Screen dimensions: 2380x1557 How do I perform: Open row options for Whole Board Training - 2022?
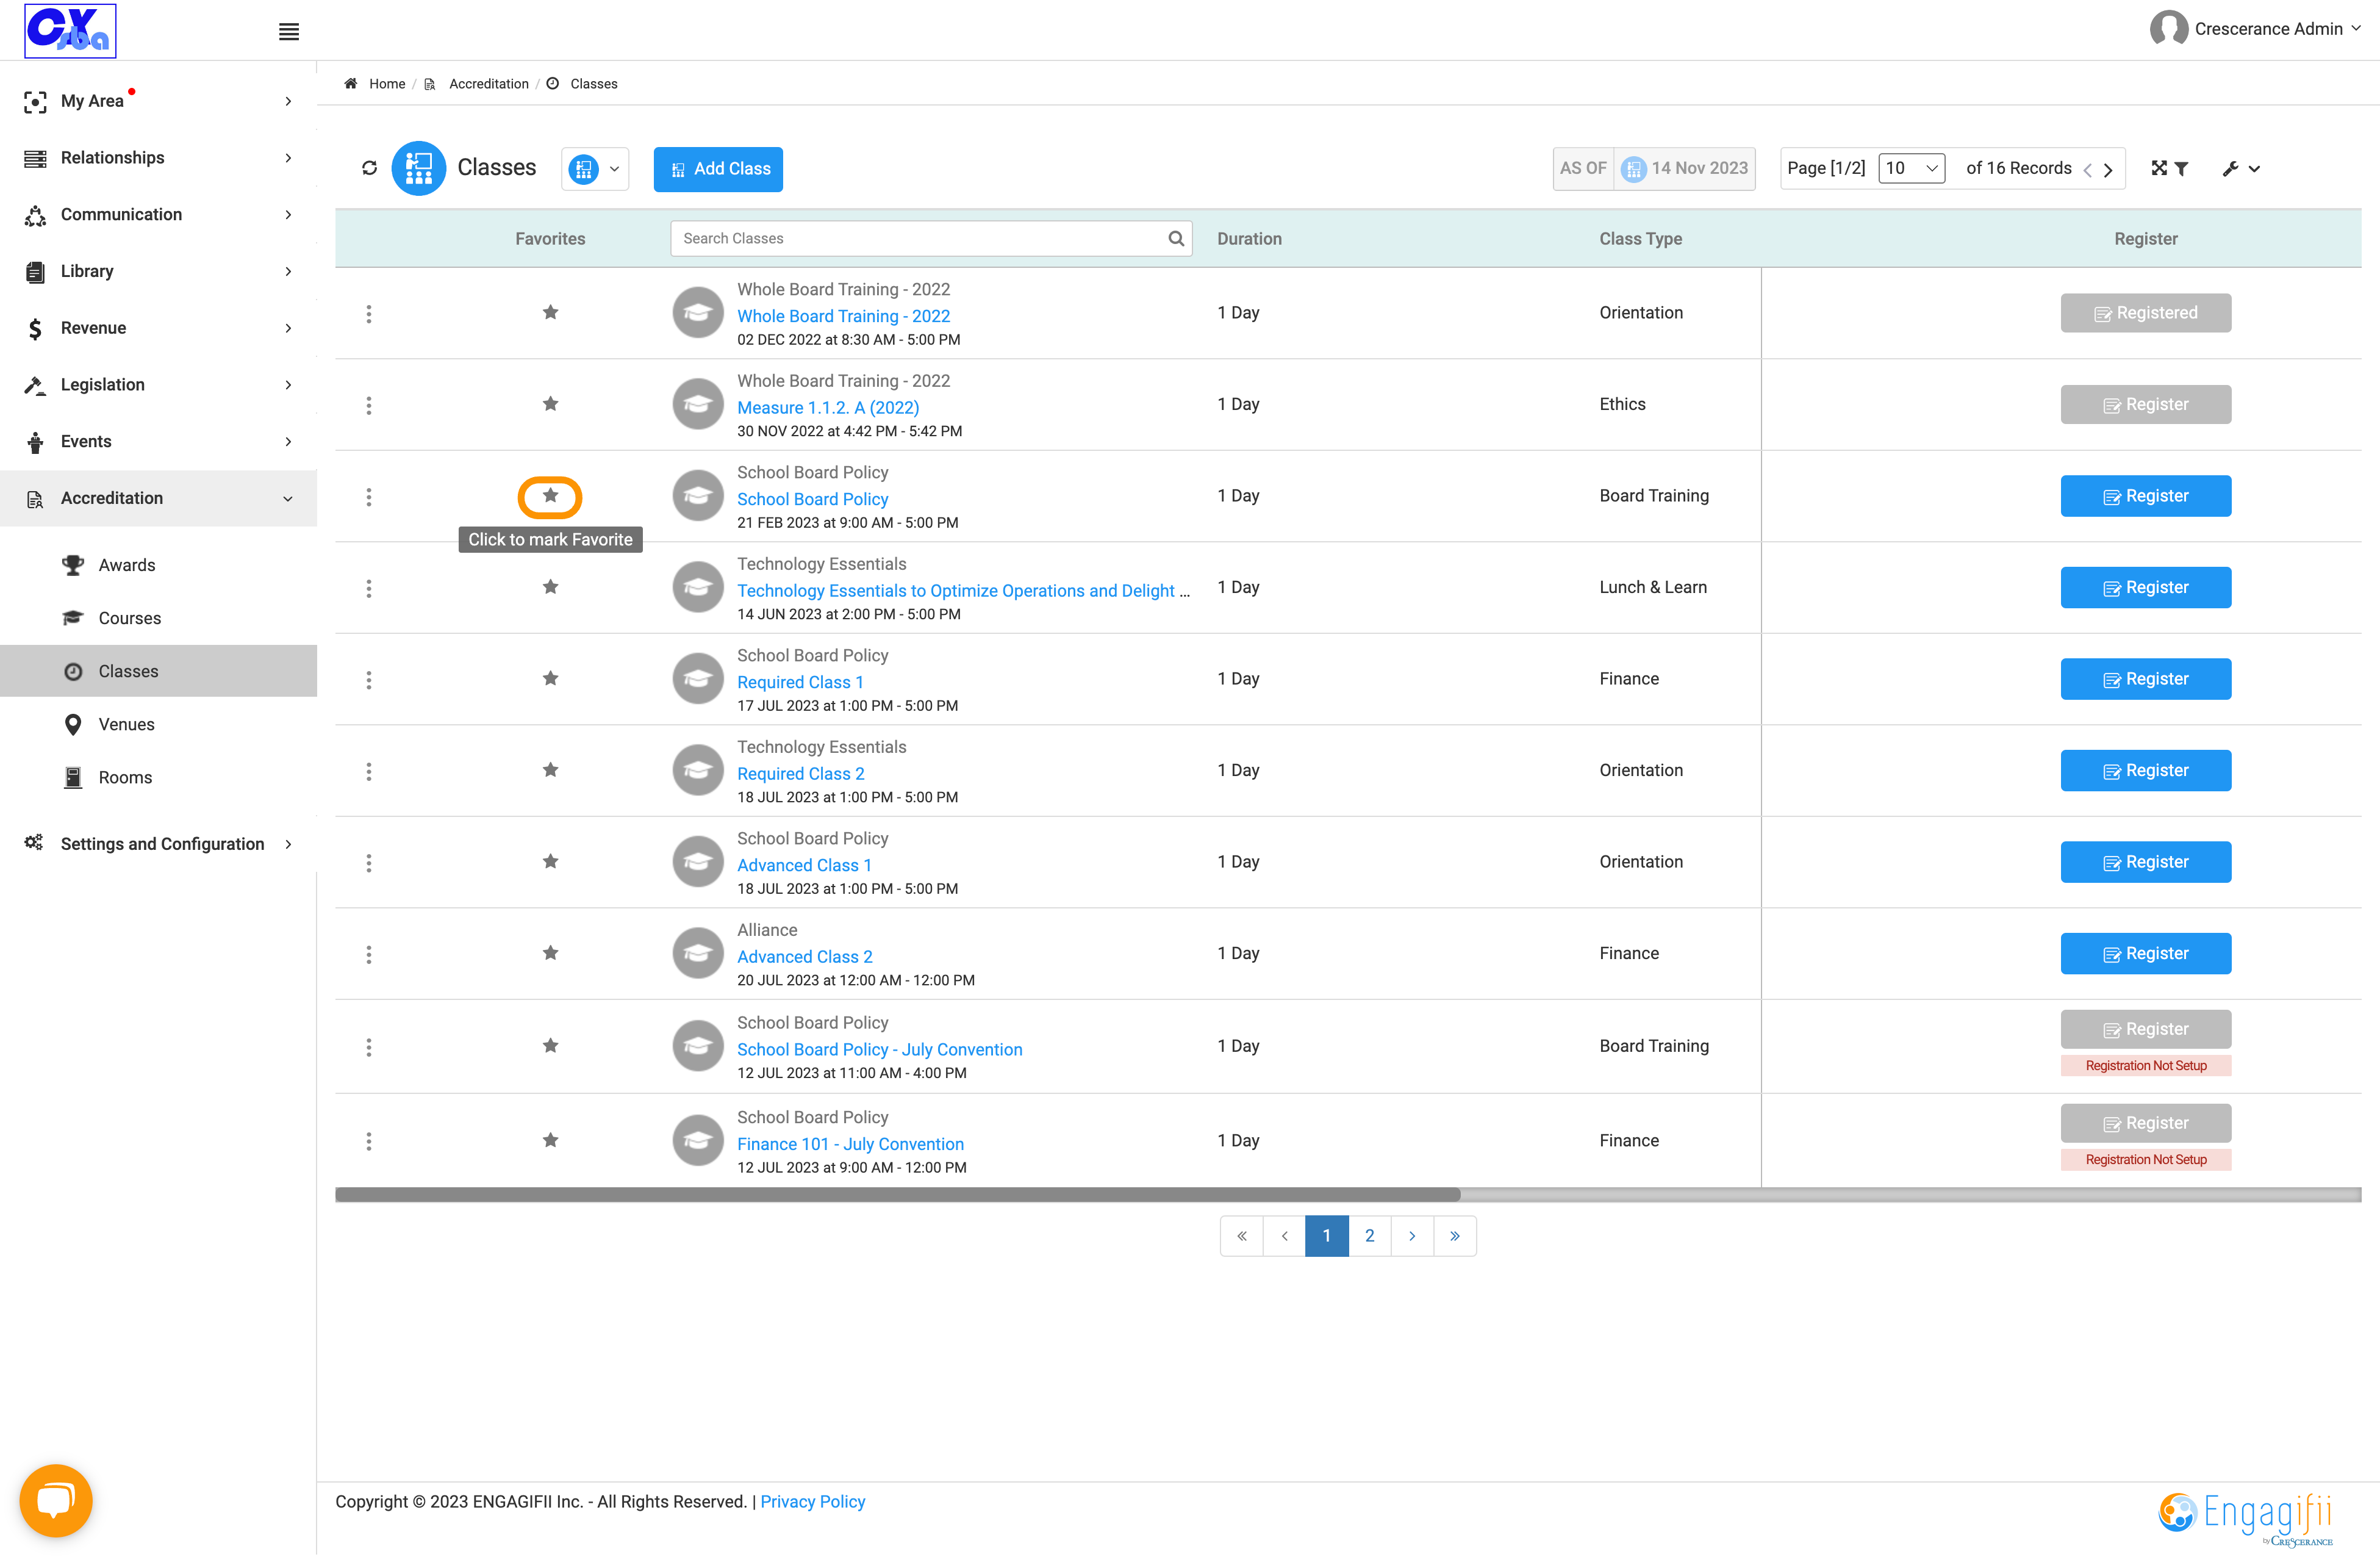369,314
